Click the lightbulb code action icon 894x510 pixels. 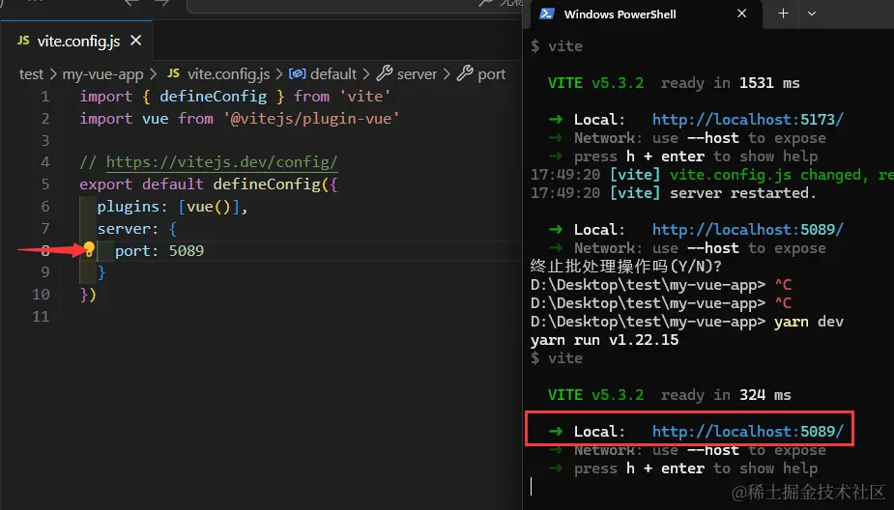(x=90, y=249)
